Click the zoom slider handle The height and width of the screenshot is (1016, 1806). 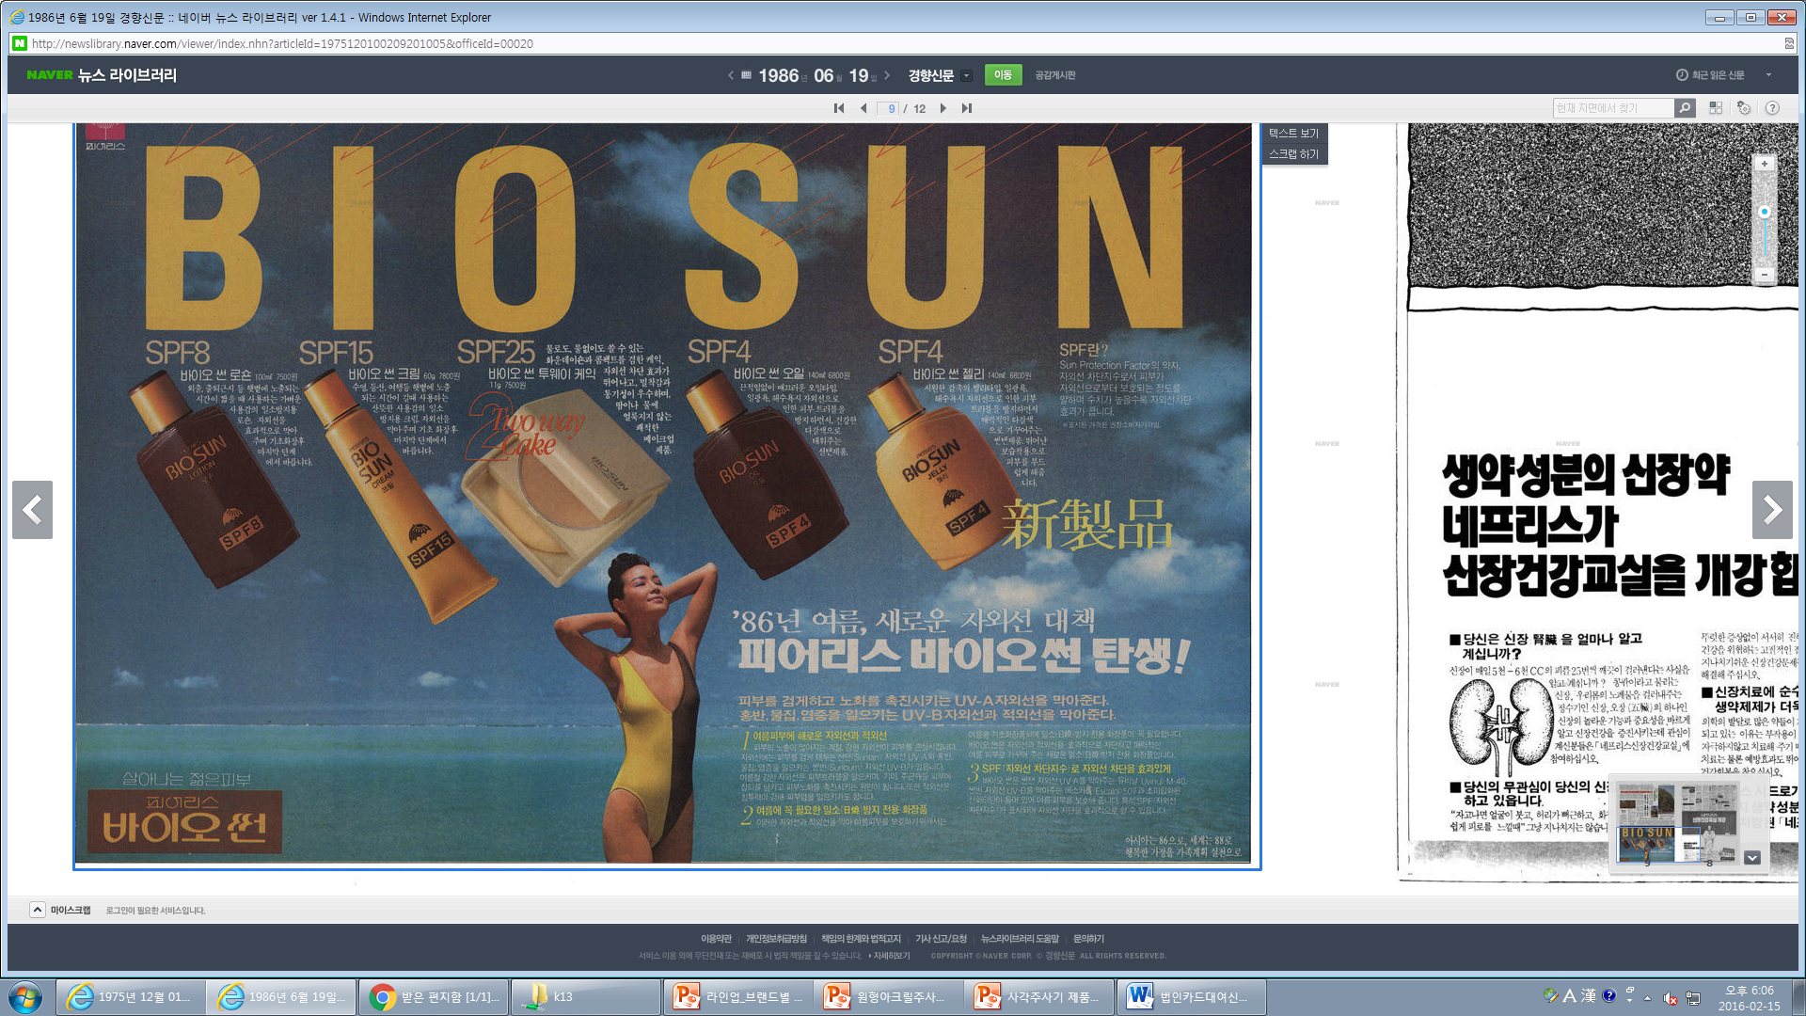tap(1765, 212)
